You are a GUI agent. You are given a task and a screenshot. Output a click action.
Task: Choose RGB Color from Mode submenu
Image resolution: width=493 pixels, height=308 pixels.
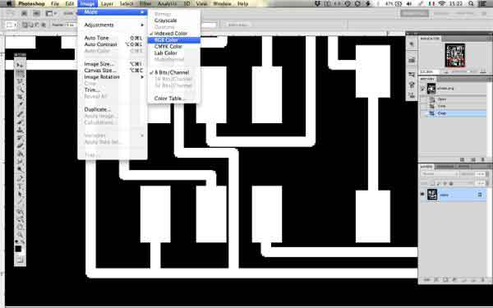point(174,40)
